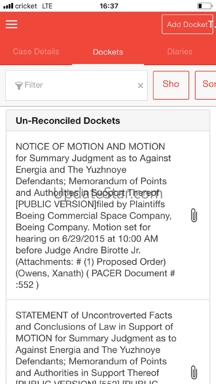
Task: Open the hamburger navigation menu
Action: click(x=11, y=24)
